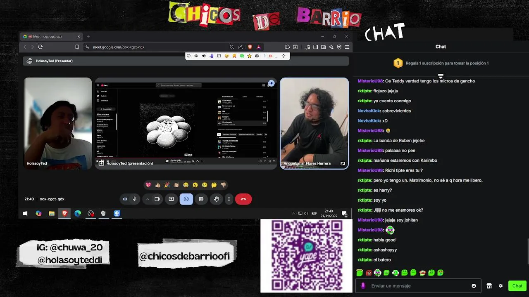The width and height of the screenshot is (529, 297).
Task: Raise hand in the Meet call
Action: tap(216, 199)
